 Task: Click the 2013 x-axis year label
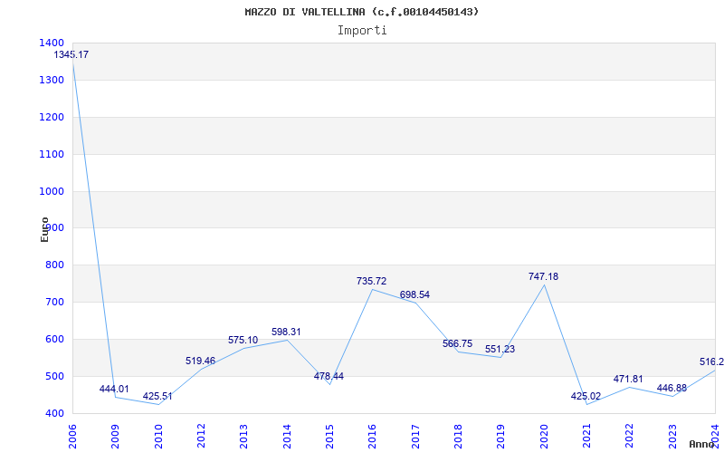[x=243, y=437]
